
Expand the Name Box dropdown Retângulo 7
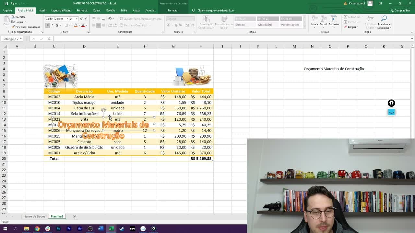tap(21, 39)
